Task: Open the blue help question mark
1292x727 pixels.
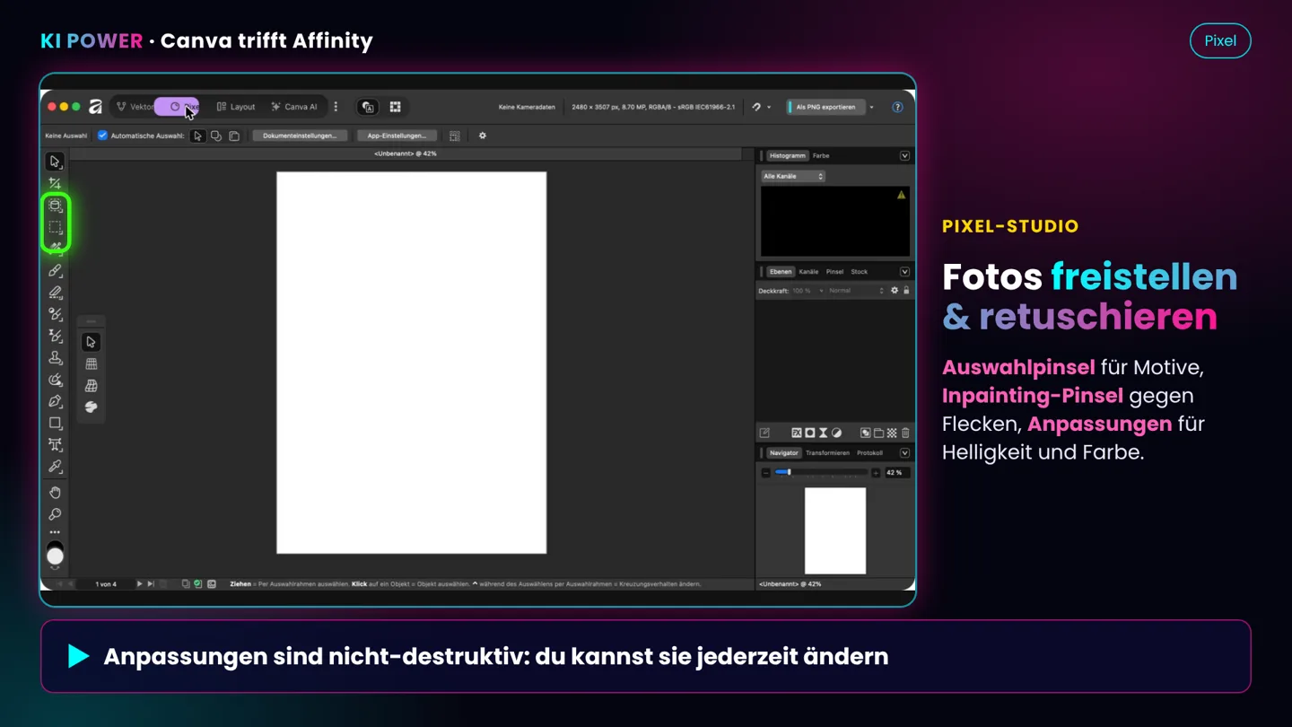Action: (x=897, y=107)
